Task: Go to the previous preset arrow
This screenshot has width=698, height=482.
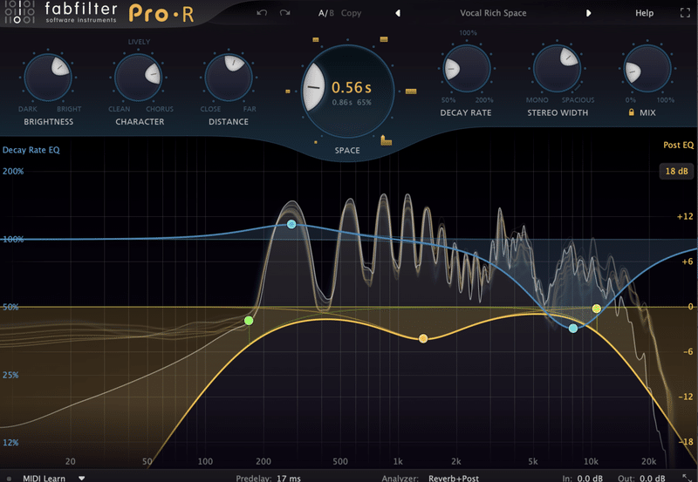Action: point(398,13)
